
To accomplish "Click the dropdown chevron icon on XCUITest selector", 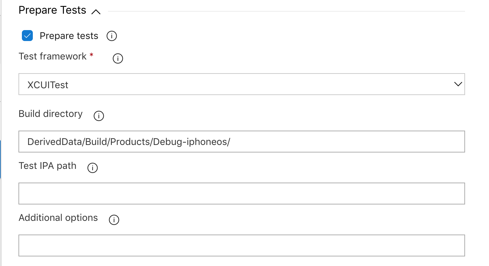I will [458, 84].
